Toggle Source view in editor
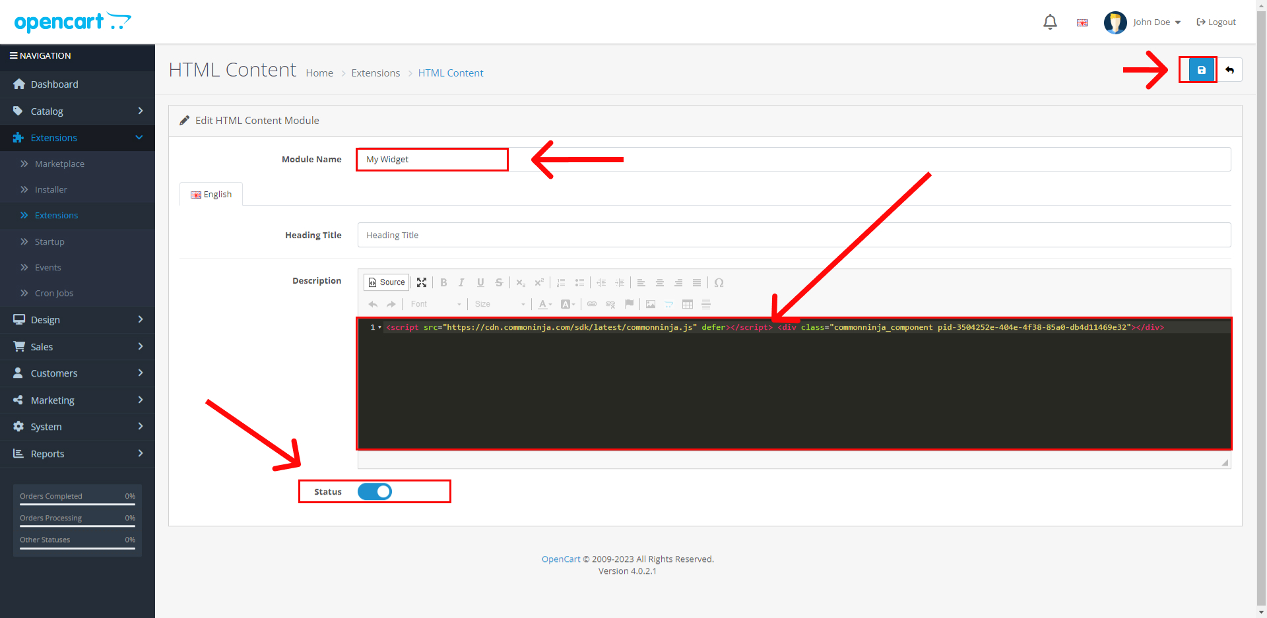 (x=387, y=282)
